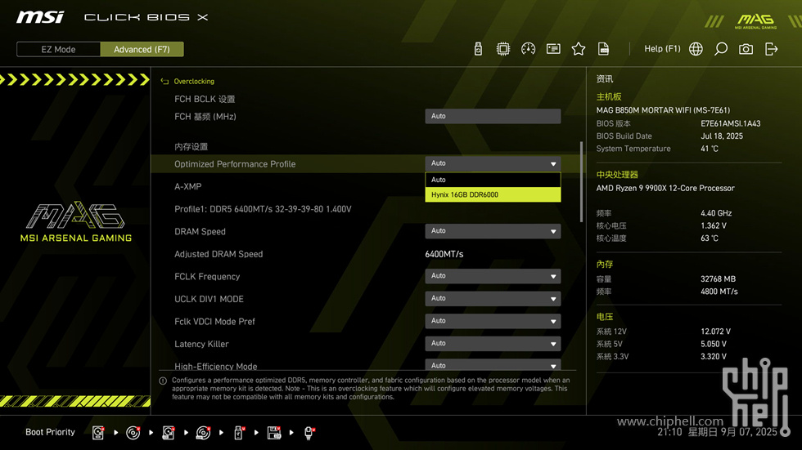Click the DRAM Speed label
The width and height of the screenshot is (802, 450).
click(200, 232)
